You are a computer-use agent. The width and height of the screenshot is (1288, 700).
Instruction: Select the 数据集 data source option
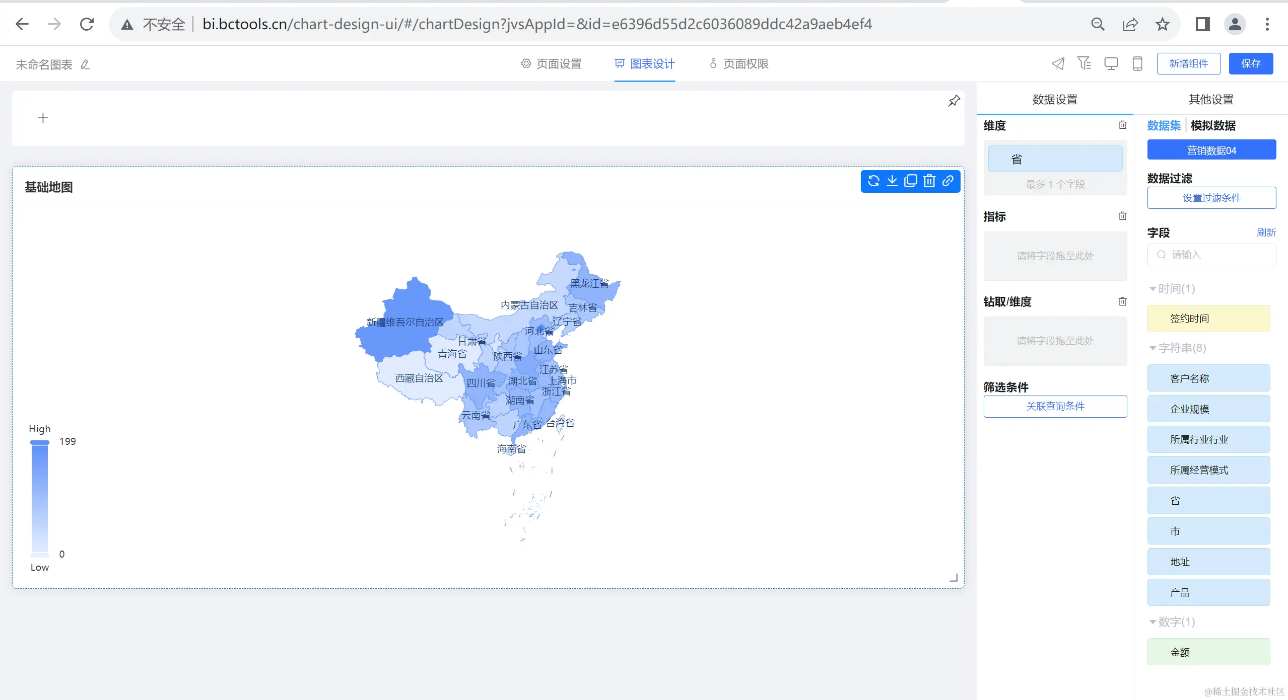tap(1164, 126)
